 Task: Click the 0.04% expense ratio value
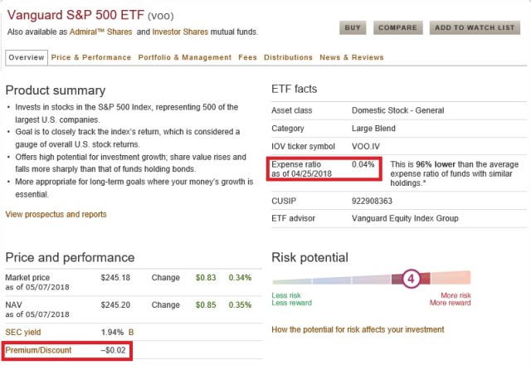(x=363, y=164)
